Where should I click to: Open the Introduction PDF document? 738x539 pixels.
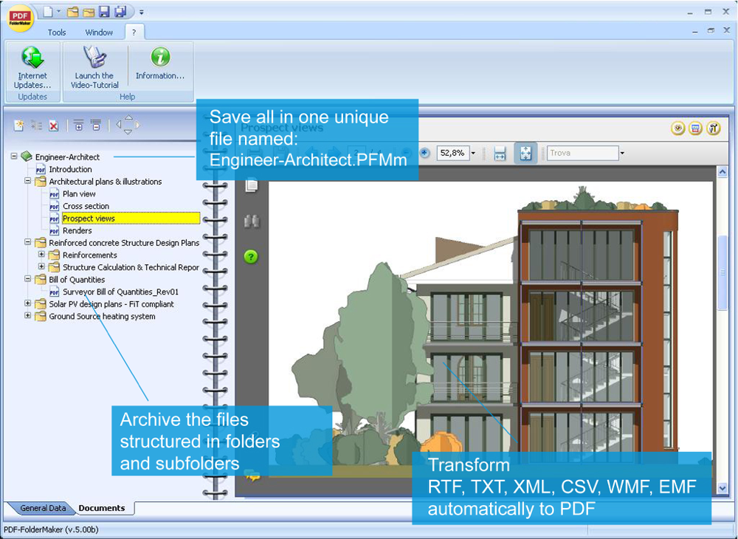coord(70,170)
